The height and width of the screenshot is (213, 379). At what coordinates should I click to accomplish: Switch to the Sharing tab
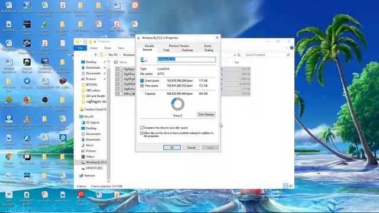tap(208, 50)
